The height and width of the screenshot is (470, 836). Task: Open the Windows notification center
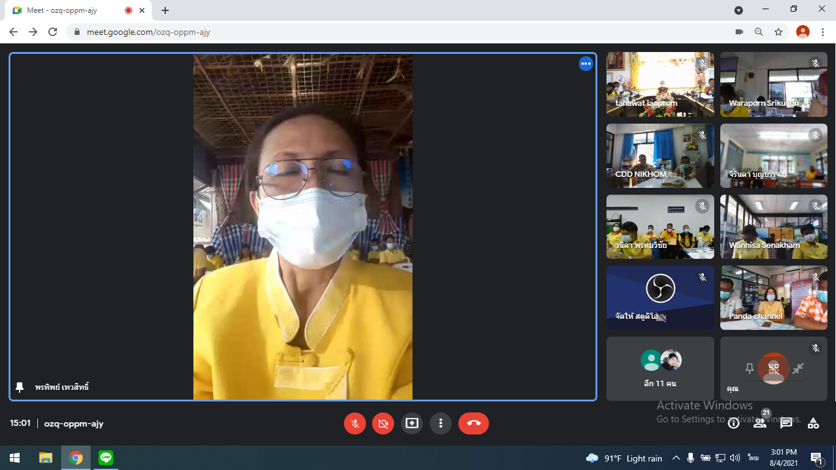pyautogui.click(x=816, y=458)
